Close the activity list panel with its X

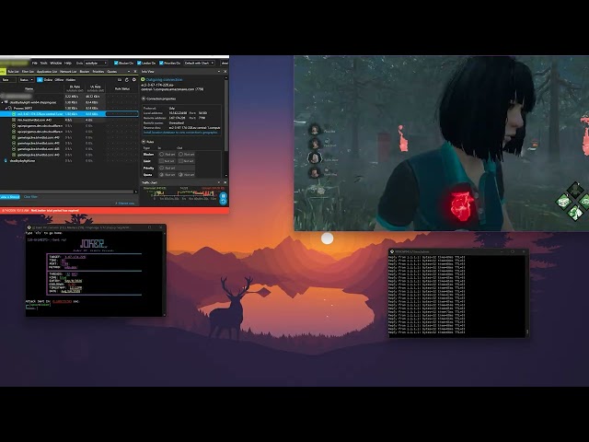click(135, 72)
